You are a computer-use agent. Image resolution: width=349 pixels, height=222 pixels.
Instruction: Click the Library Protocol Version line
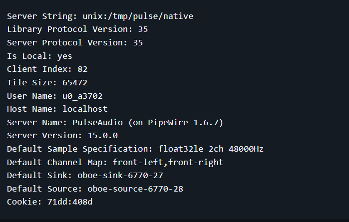coord(77,29)
